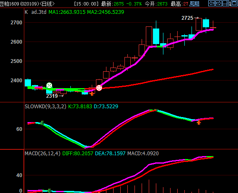Click the green down arrow on SLOWKD line

tap(42, 123)
